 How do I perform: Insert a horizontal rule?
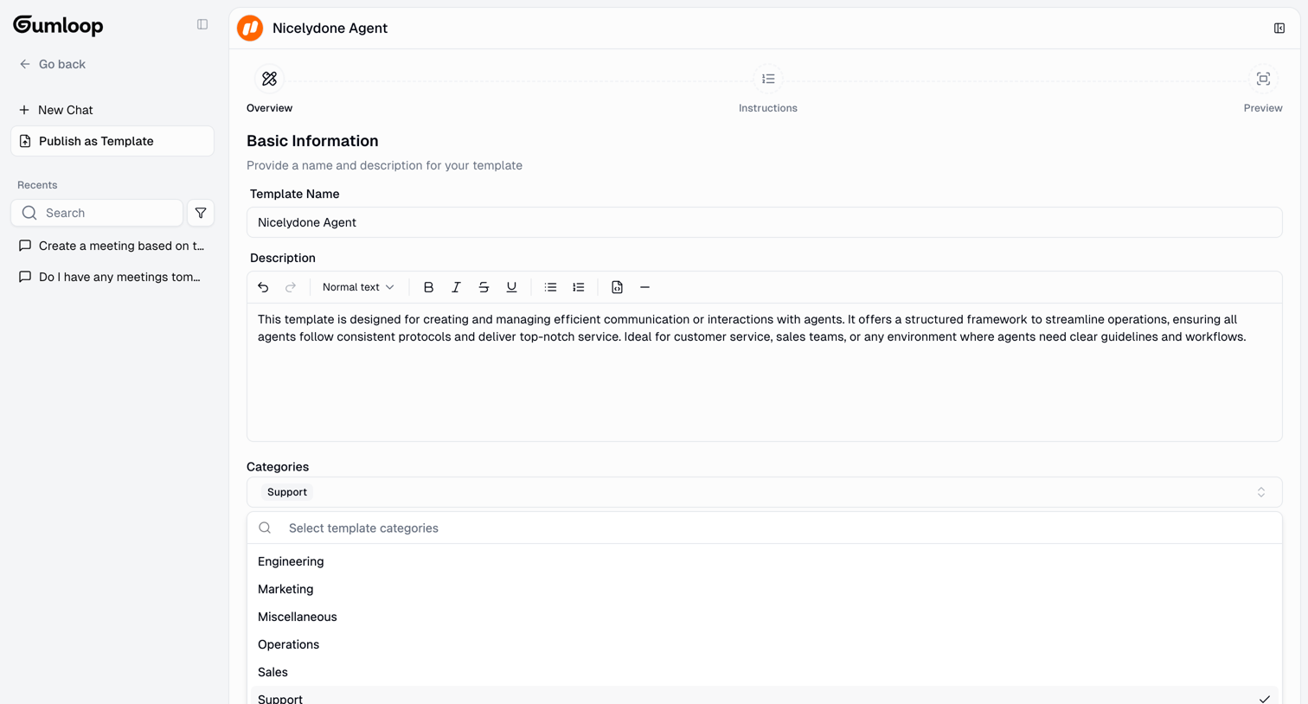pos(644,287)
